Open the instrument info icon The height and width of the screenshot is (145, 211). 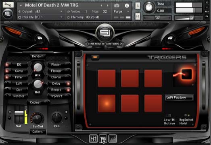pos(127,6)
